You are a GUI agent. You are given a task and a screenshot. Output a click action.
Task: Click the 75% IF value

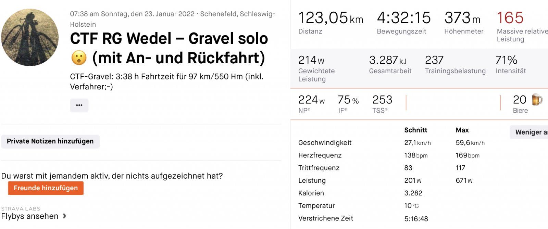coord(348,100)
